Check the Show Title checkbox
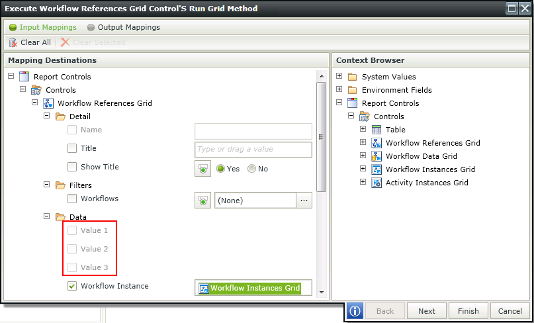534x323 pixels. point(72,167)
